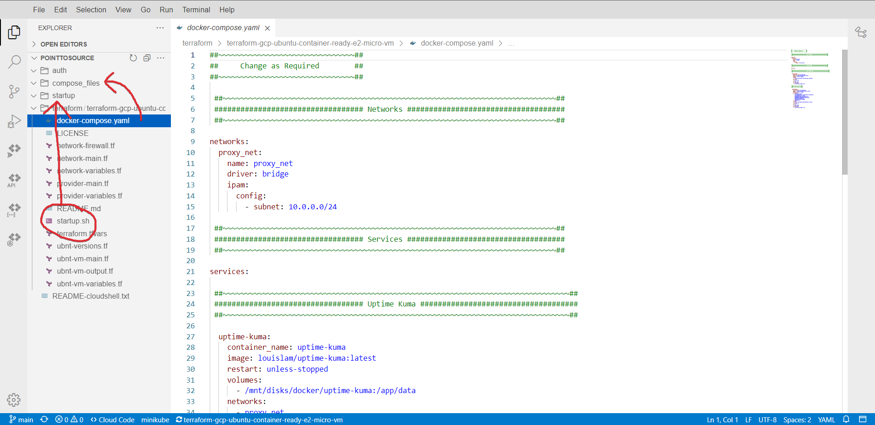Click the main branch indicator

[21, 420]
